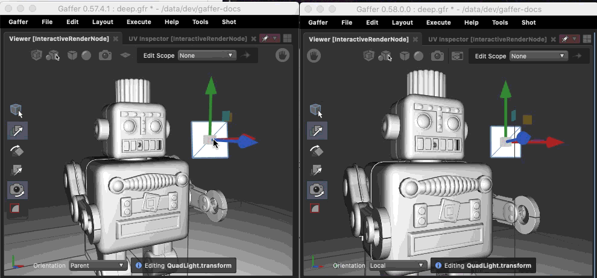597x278 pixels.
Task: Click blue Z-axis arrow handle in 0.57.4.1 viewer
Action: point(247,143)
